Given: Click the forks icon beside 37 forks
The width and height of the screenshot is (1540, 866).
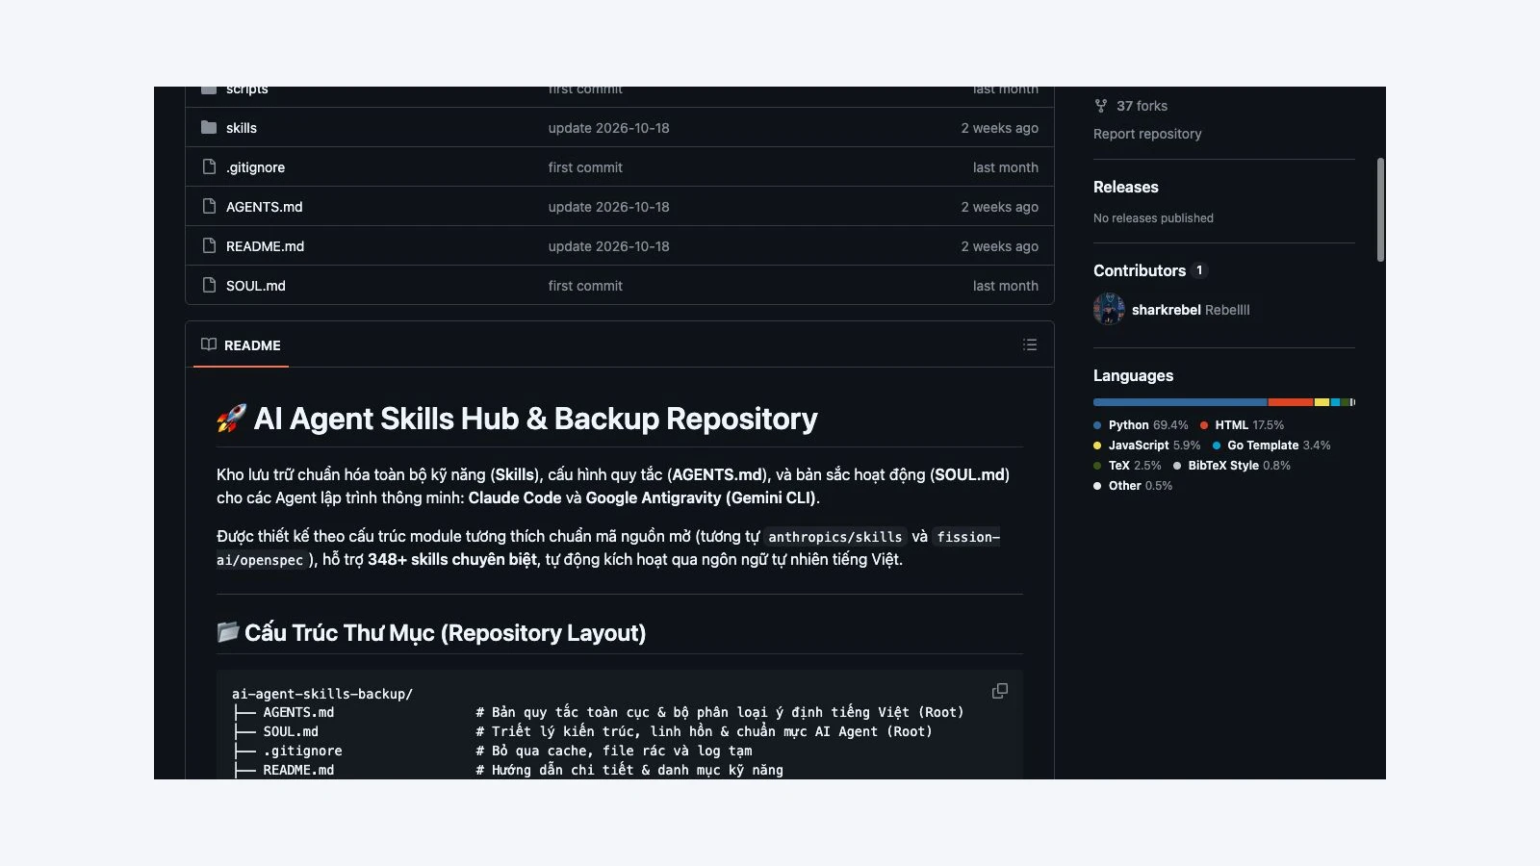Looking at the screenshot, I should [x=1101, y=106].
